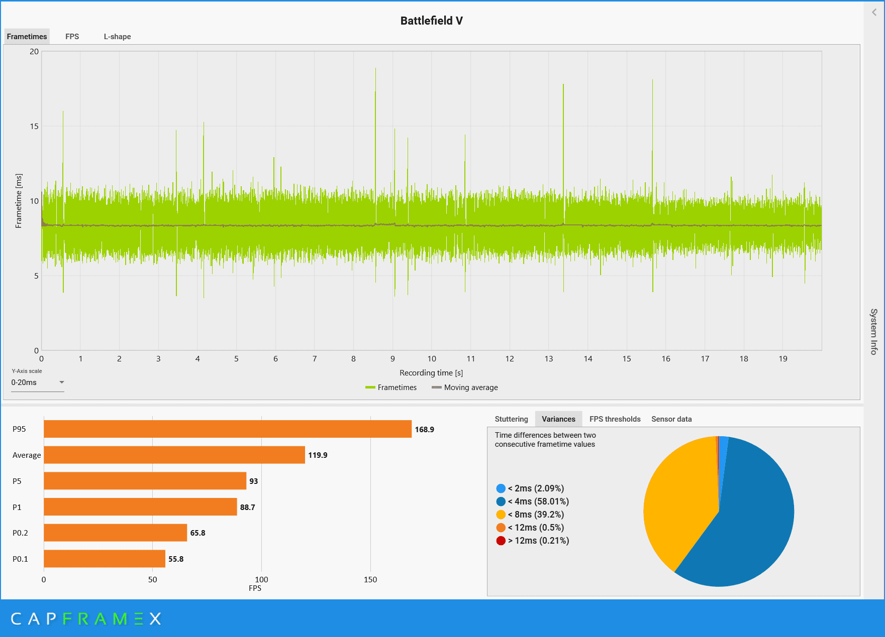
Task: Click the < 4ms legend color dot
Action: pyautogui.click(x=501, y=501)
